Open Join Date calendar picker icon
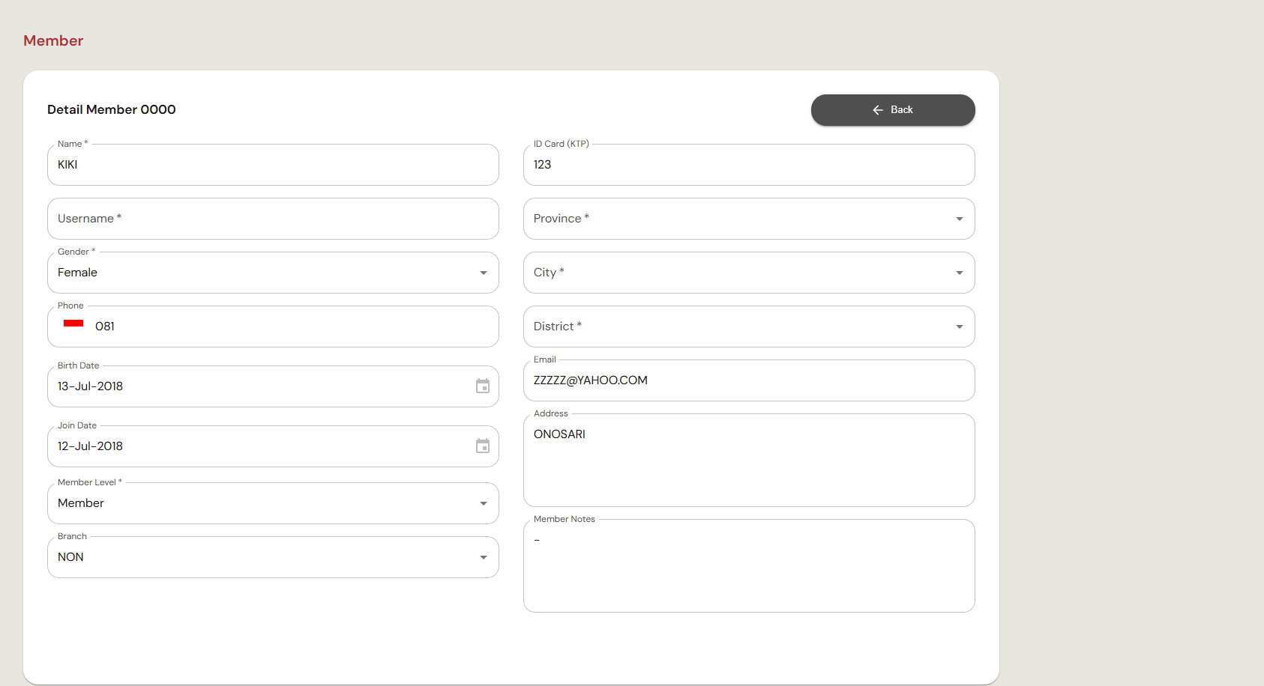 pyautogui.click(x=483, y=446)
